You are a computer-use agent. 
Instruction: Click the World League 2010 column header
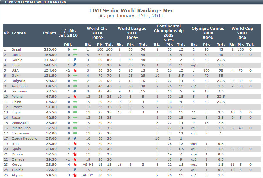[132, 33]
